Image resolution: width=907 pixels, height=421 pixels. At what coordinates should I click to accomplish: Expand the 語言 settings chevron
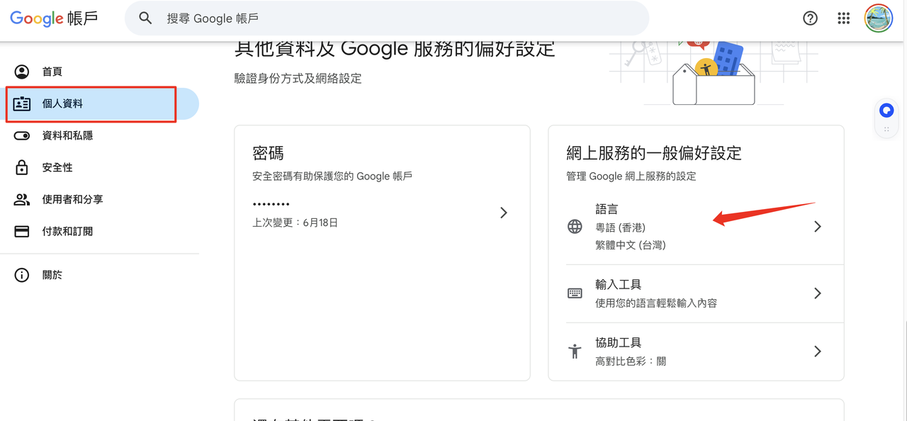tap(817, 227)
